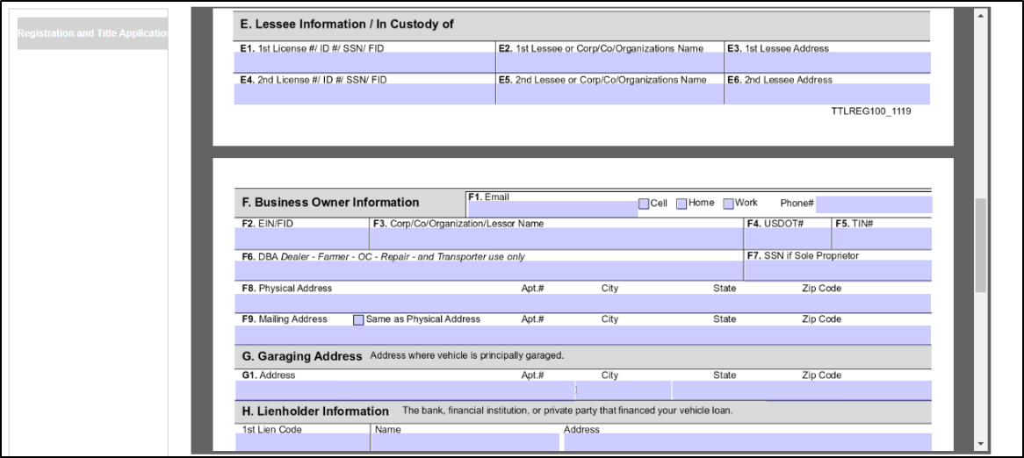Click the E2 1st Lessee Name field

[610, 62]
